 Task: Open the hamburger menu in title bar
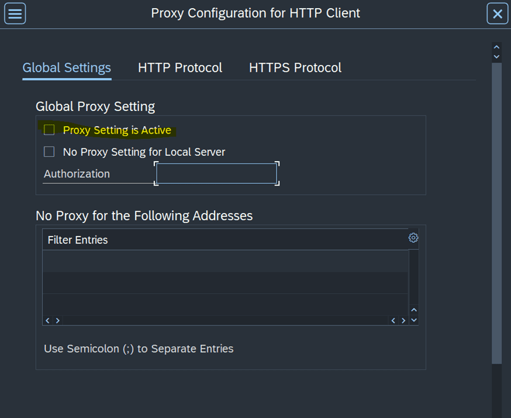tap(15, 14)
